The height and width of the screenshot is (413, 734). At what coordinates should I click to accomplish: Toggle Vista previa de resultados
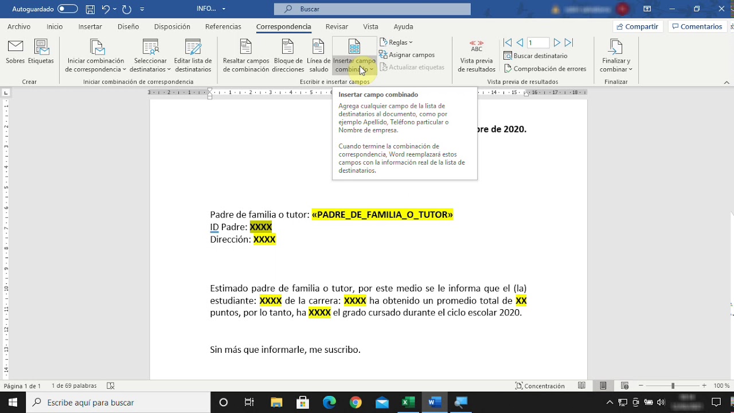[x=477, y=56]
